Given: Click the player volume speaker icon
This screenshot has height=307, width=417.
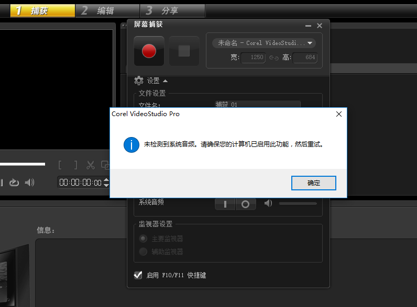Looking at the screenshot, I should tap(29, 183).
